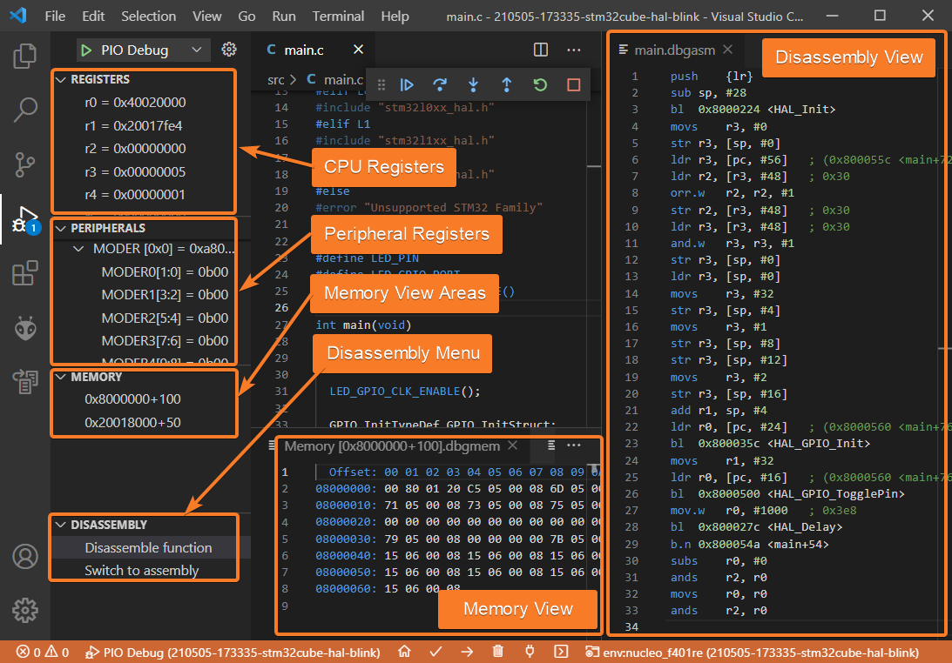
Task: Open the Extensions view
Action: coord(25,273)
